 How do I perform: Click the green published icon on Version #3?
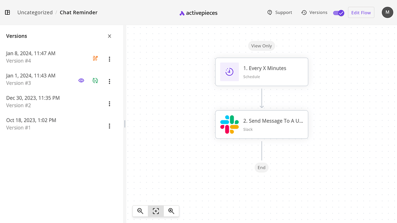[x=95, y=81]
